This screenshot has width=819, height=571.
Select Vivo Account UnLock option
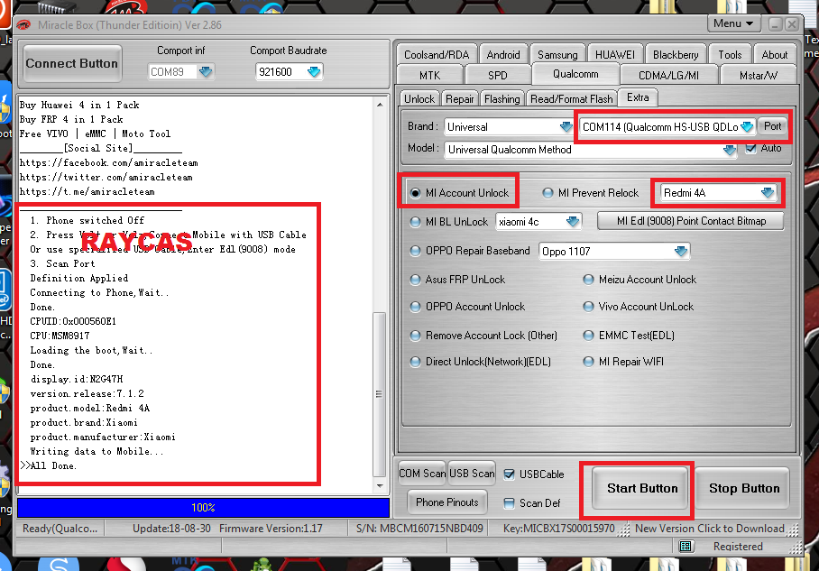point(588,307)
